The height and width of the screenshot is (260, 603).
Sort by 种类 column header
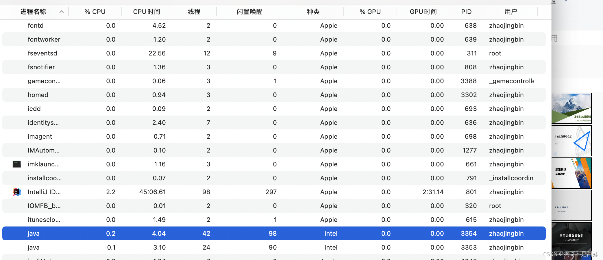(x=313, y=12)
